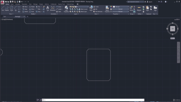Select the Fillet tool
Image resolution: width=181 pixels, height=102 pixels.
click(38, 9)
